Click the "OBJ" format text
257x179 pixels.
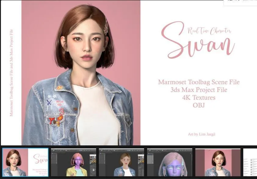pyautogui.click(x=199, y=105)
